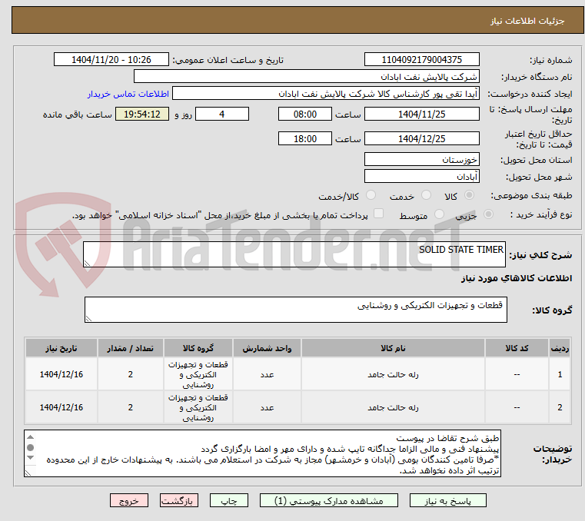The height and width of the screenshot is (521, 585).
Task: Click the چاپ print button
Action: [x=229, y=500]
